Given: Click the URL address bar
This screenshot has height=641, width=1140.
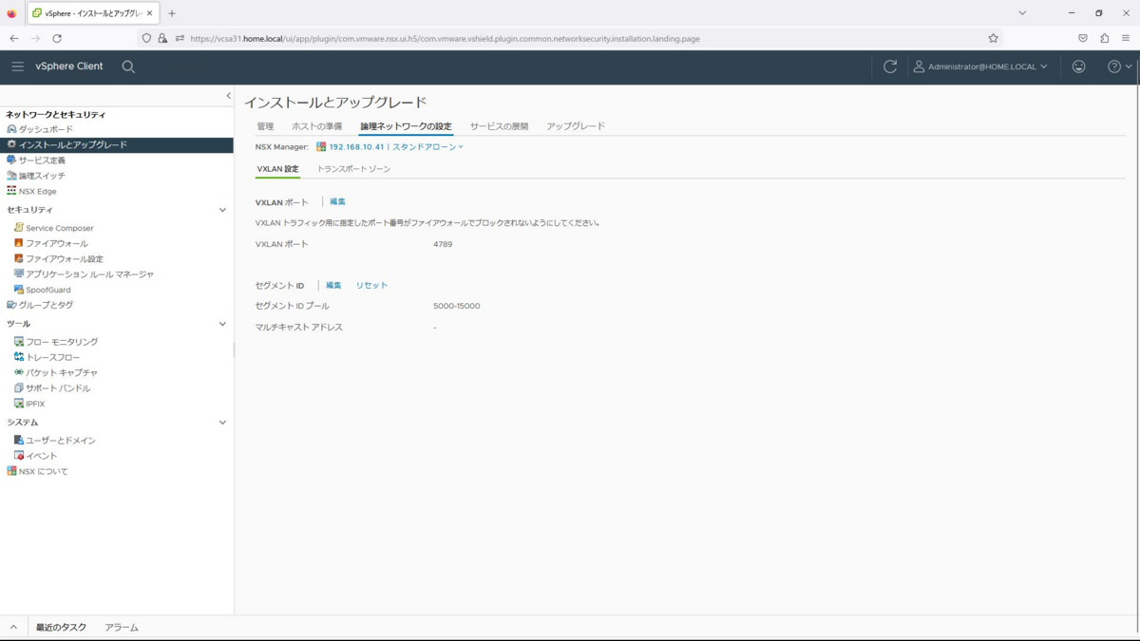Looking at the screenshot, I should coord(570,38).
